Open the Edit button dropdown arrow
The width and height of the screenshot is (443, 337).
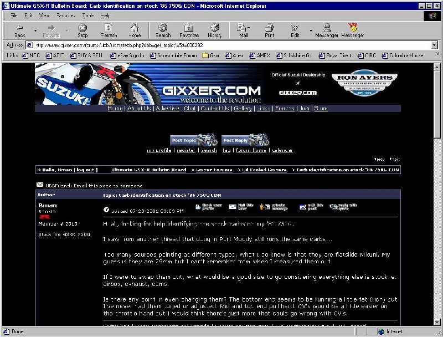[311, 30]
